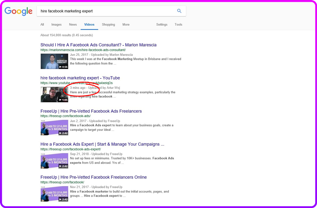Click the snippet 'Hire a Facebook Ads expert to learn'
This screenshot has width=317, height=208.
click(x=122, y=127)
